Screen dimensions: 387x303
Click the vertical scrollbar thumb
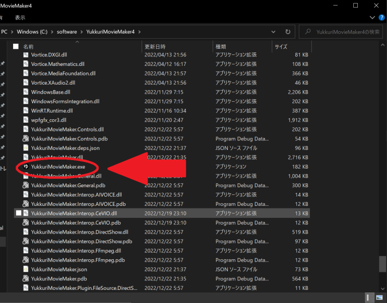click(383, 264)
